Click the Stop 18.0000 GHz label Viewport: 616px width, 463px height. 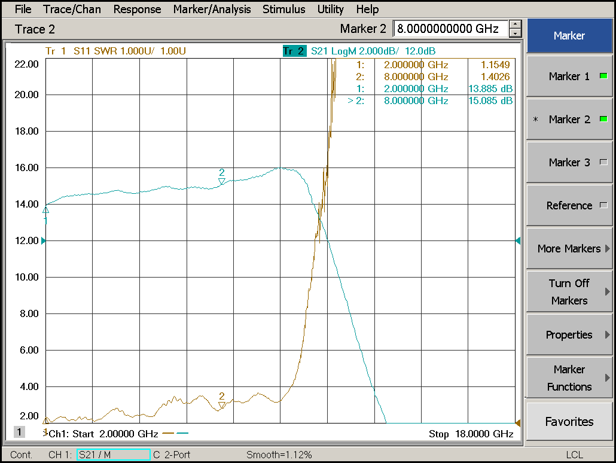pos(471,434)
